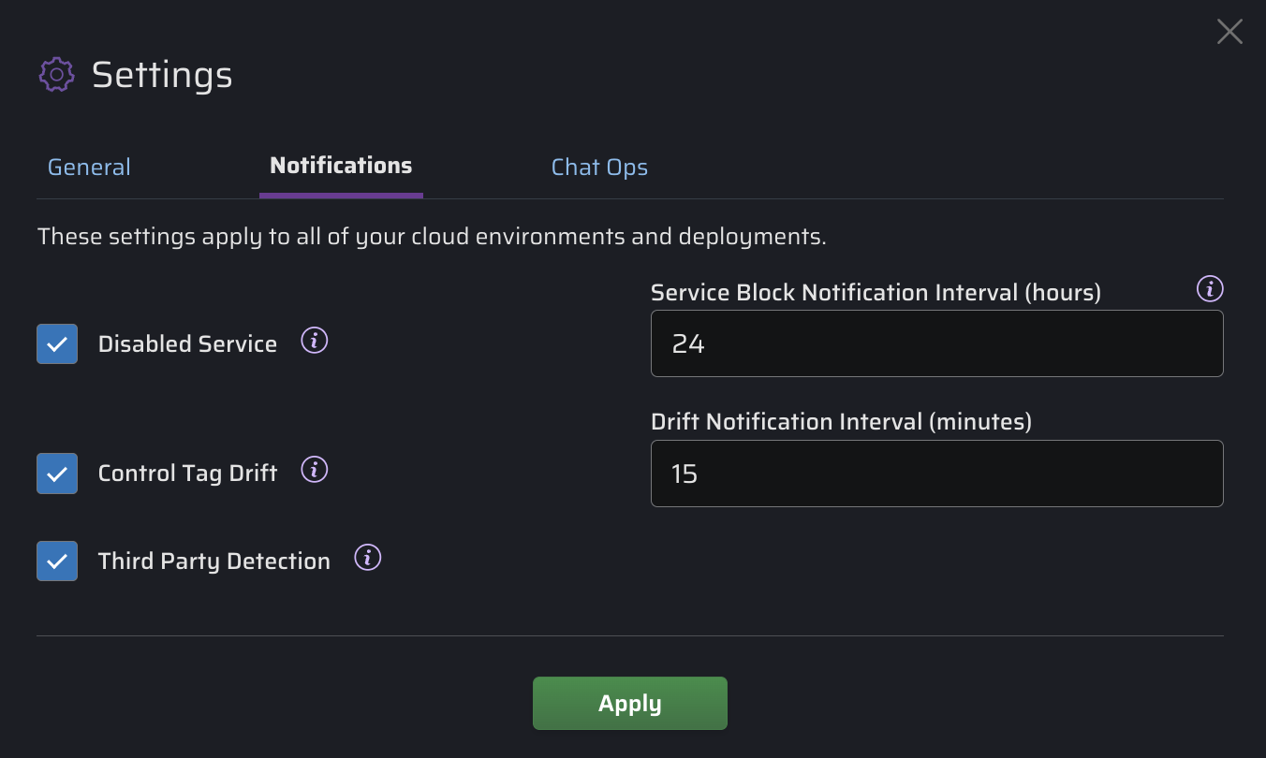Select the Notifications tab
Image resolution: width=1266 pixels, height=758 pixels.
(341, 166)
